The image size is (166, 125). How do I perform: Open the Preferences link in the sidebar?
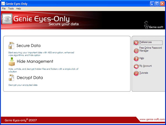[x=146, y=42]
